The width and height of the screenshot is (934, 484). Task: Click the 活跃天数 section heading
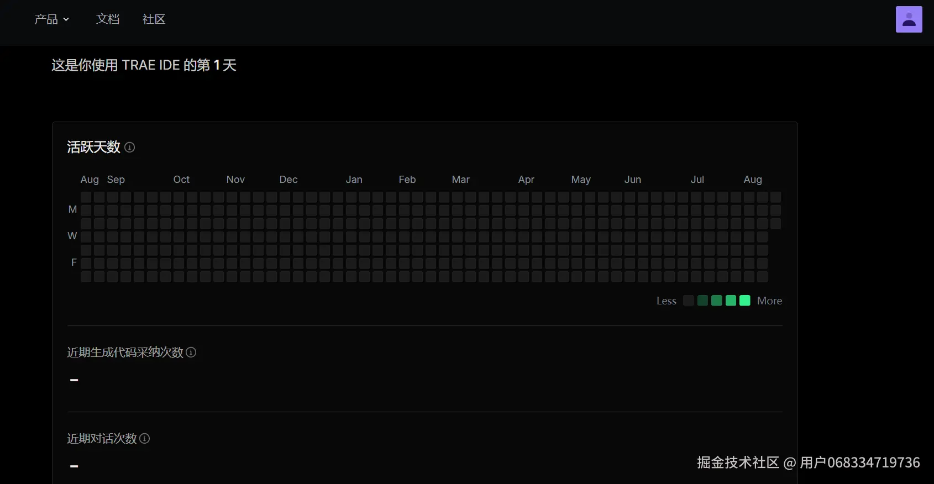(93, 147)
